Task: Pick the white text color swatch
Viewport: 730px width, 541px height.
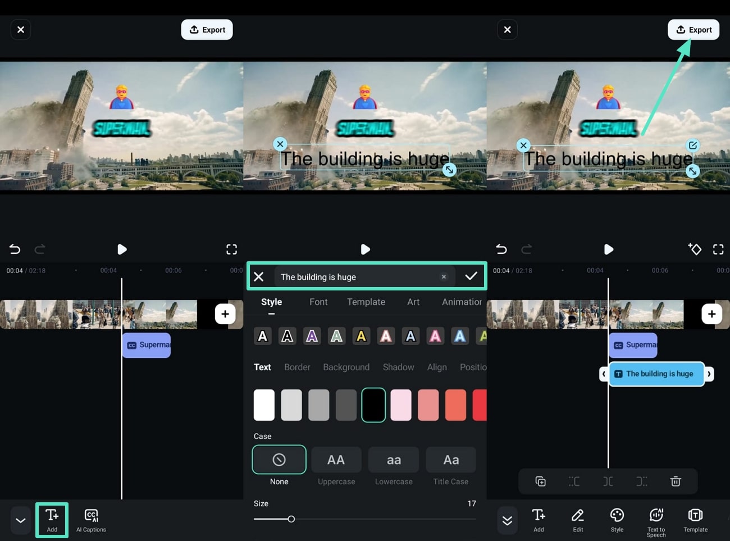Action: coord(264,405)
